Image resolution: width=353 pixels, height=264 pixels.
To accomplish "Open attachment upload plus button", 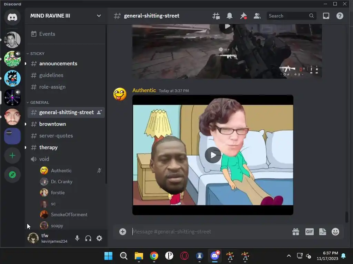I will tap(123, 232).
